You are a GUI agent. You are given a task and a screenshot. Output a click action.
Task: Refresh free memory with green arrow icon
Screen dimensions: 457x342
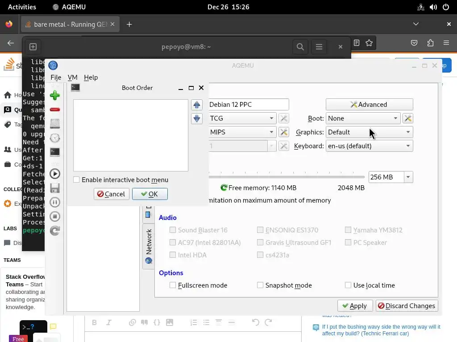pos(224,188)
